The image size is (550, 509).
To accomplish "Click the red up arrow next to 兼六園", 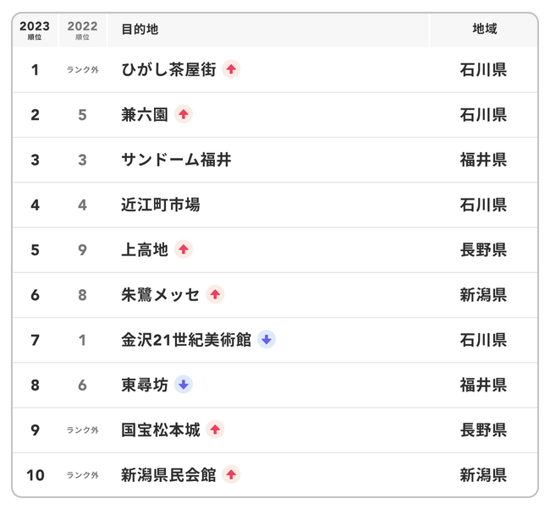I will 184,114.
